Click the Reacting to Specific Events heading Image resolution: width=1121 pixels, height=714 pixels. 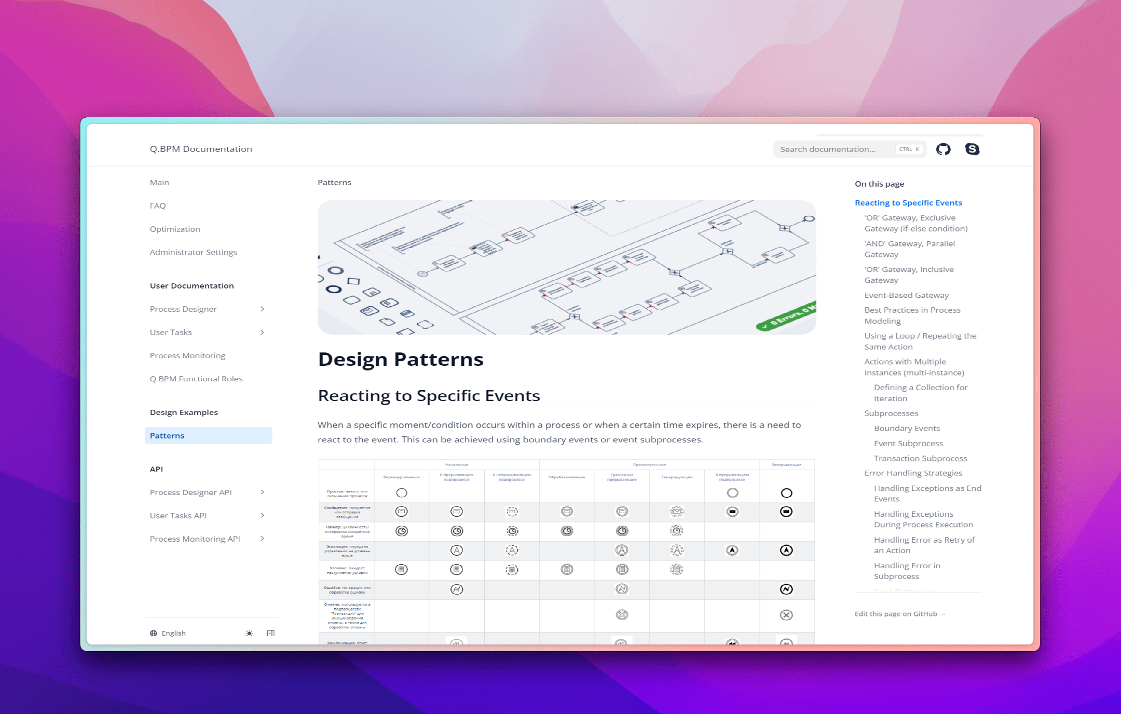tap(429, 396)
